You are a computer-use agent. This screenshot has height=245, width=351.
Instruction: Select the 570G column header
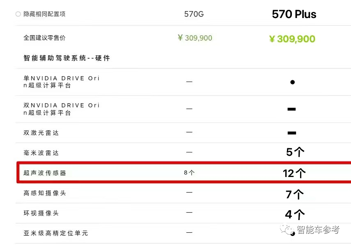(x=194, y=14)
